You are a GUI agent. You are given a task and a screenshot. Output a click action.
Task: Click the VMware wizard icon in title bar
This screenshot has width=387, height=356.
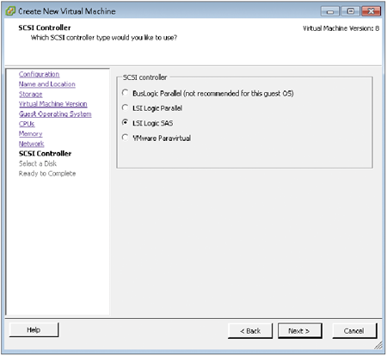10,11
